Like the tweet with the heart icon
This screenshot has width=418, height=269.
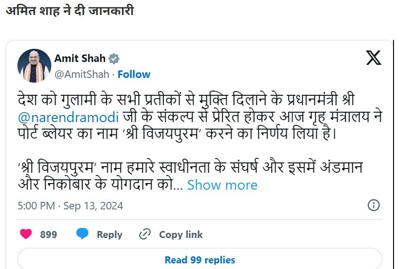tap(25, 234)
